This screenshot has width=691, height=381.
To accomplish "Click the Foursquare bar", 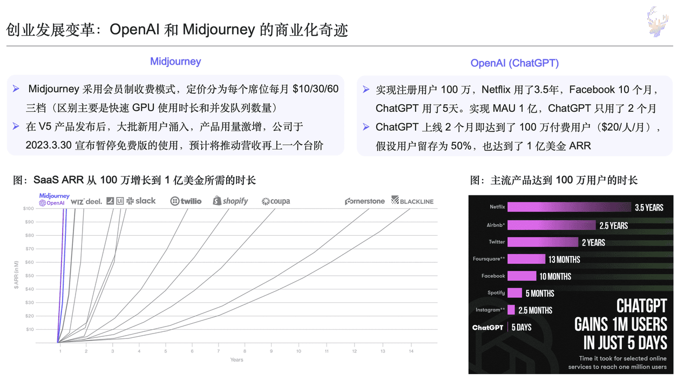I will (x=526, y=259).
